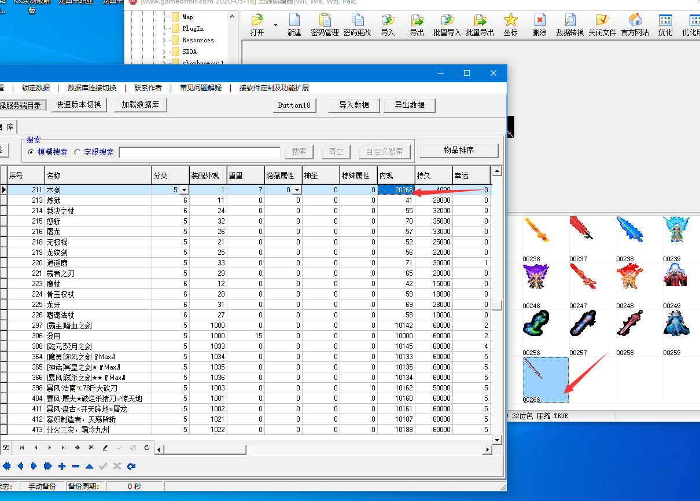Click the Password Change (密码更改) icon
Viewport: 700px width, 501px height.
pyautogui.click(x=357, y=25)
